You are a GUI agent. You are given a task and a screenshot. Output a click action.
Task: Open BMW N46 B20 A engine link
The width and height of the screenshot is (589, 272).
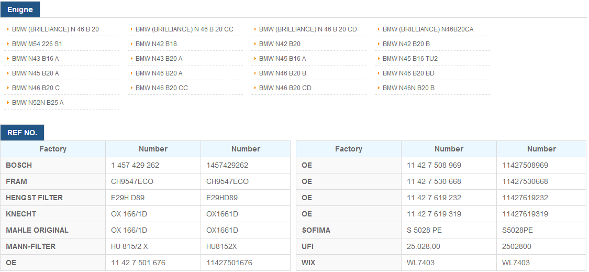point(159,73)
